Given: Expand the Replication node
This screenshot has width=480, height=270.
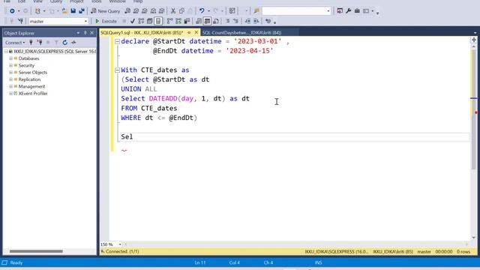Looking at the screenshot, I should 10,79.
